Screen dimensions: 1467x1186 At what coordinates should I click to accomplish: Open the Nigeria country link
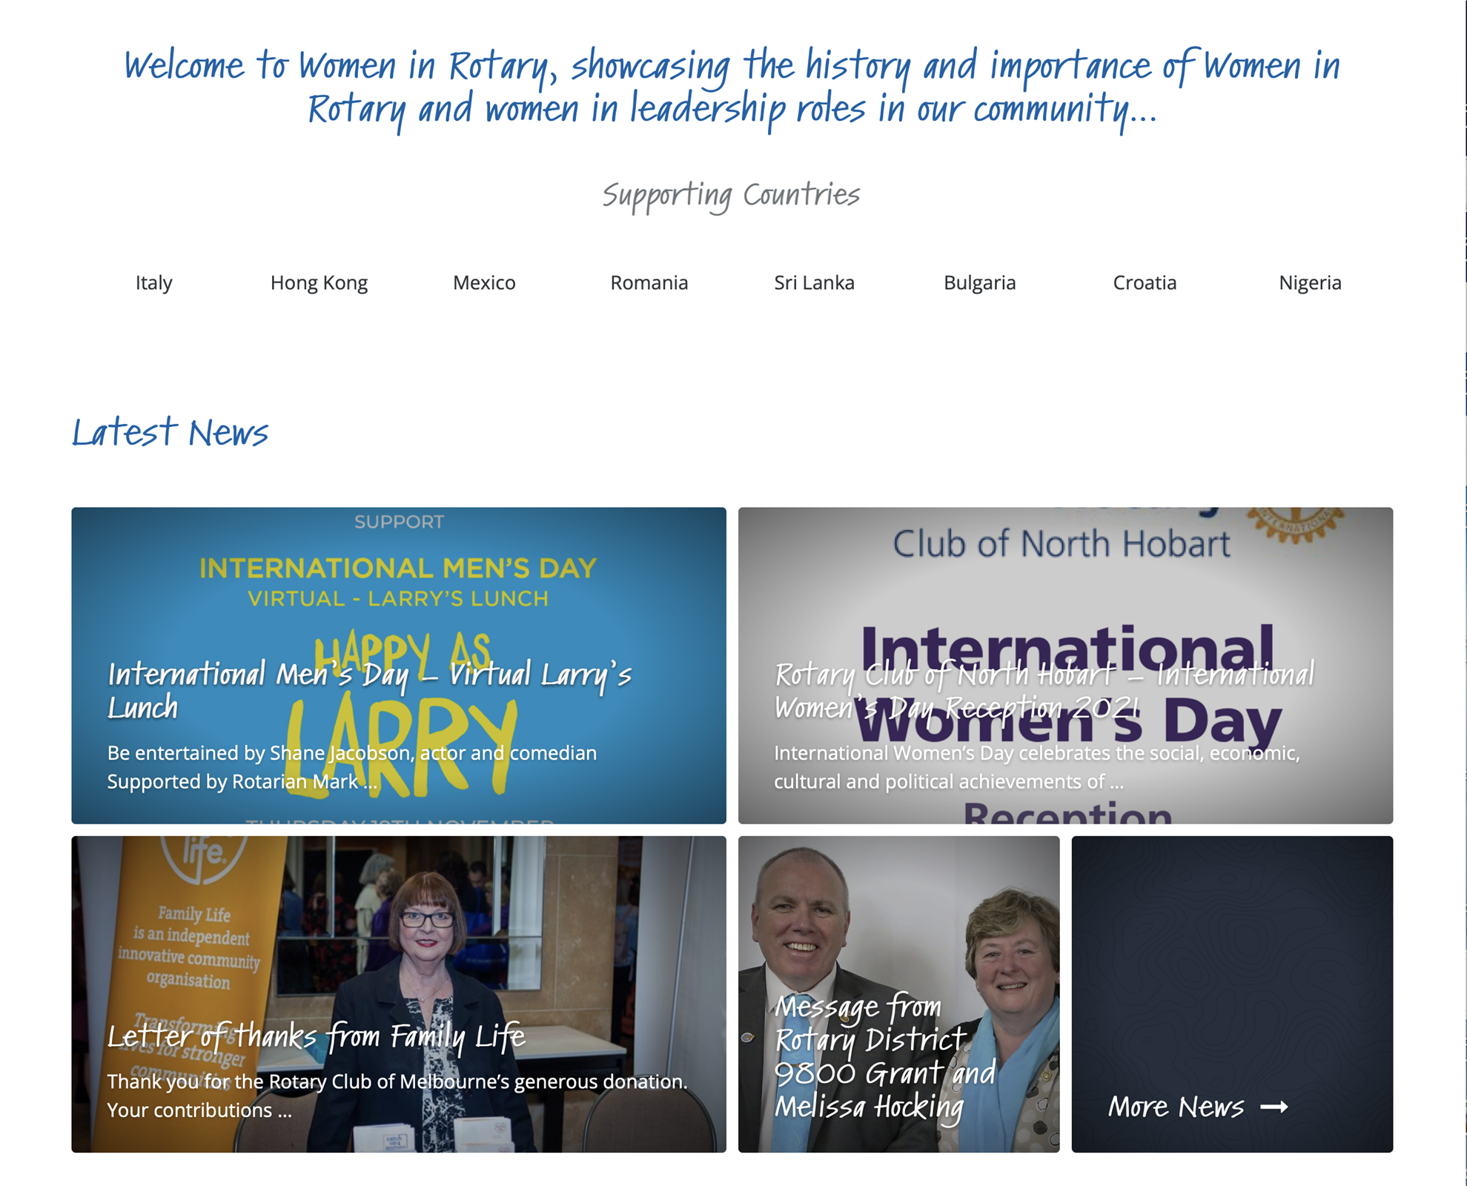[x=1310, y=282]
